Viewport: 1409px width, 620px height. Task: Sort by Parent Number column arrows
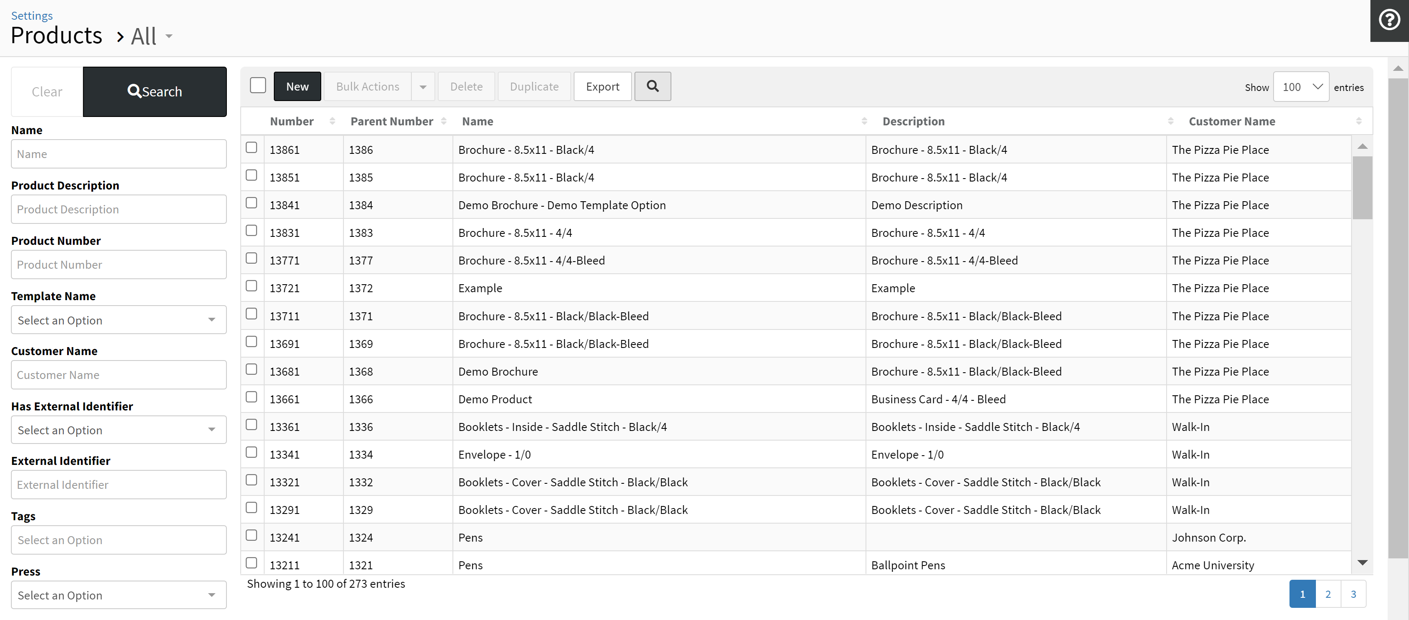[444, 122]
